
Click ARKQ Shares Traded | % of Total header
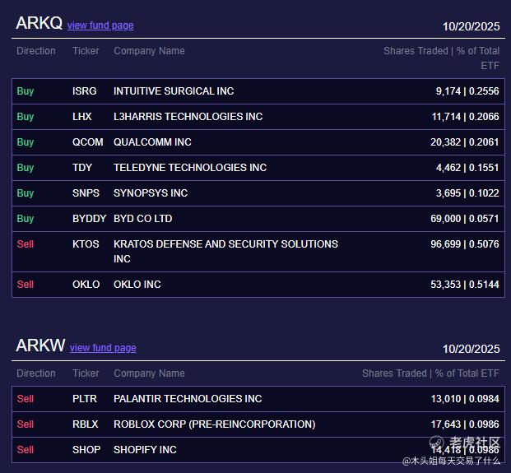[x=441, y=58]
